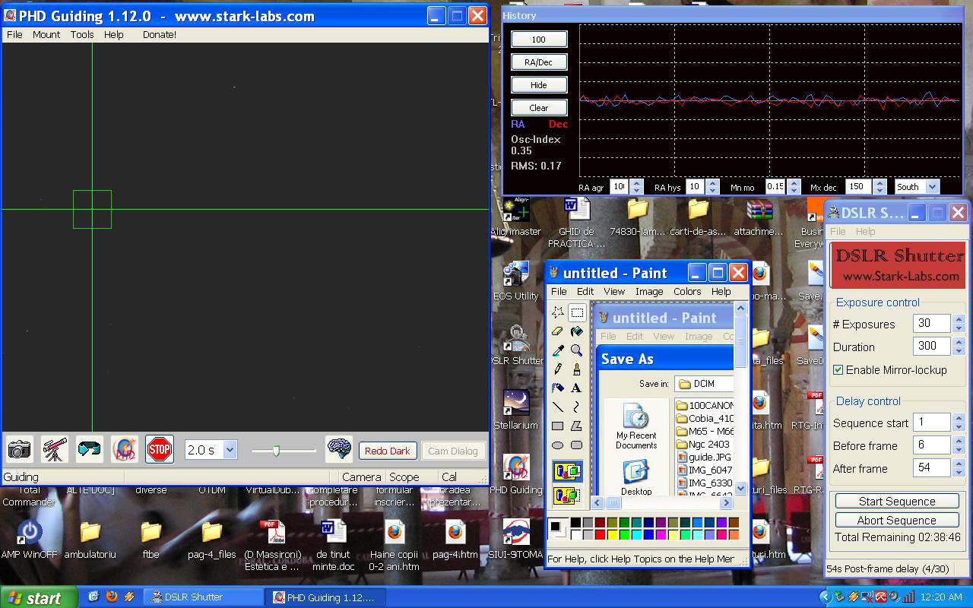Open the EOS Utility desktop shortcut
This screenshot has height=608, width=973.
click(515, 280)
